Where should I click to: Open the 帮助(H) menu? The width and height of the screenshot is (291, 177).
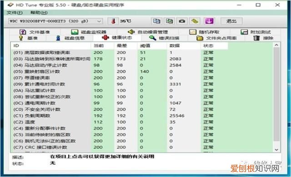(x=39, y=13)
